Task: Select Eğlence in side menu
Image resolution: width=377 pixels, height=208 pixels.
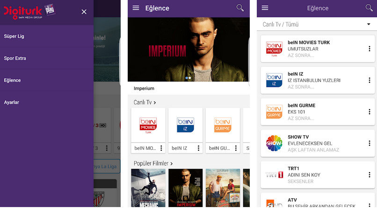Action: coord(47,80)
